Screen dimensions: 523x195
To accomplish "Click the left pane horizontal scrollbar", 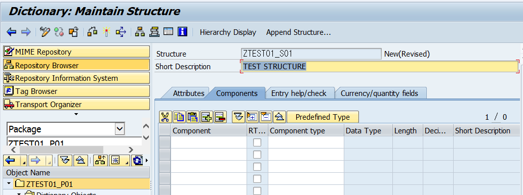I will 62,150.
